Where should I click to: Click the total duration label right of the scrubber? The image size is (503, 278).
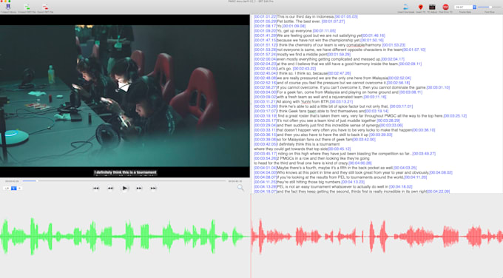[235, 181]
